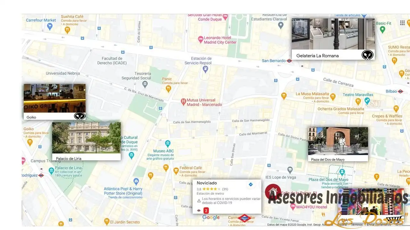
Task: Select the Goiko map pin near Campus Training
Action: click(30, 142)
